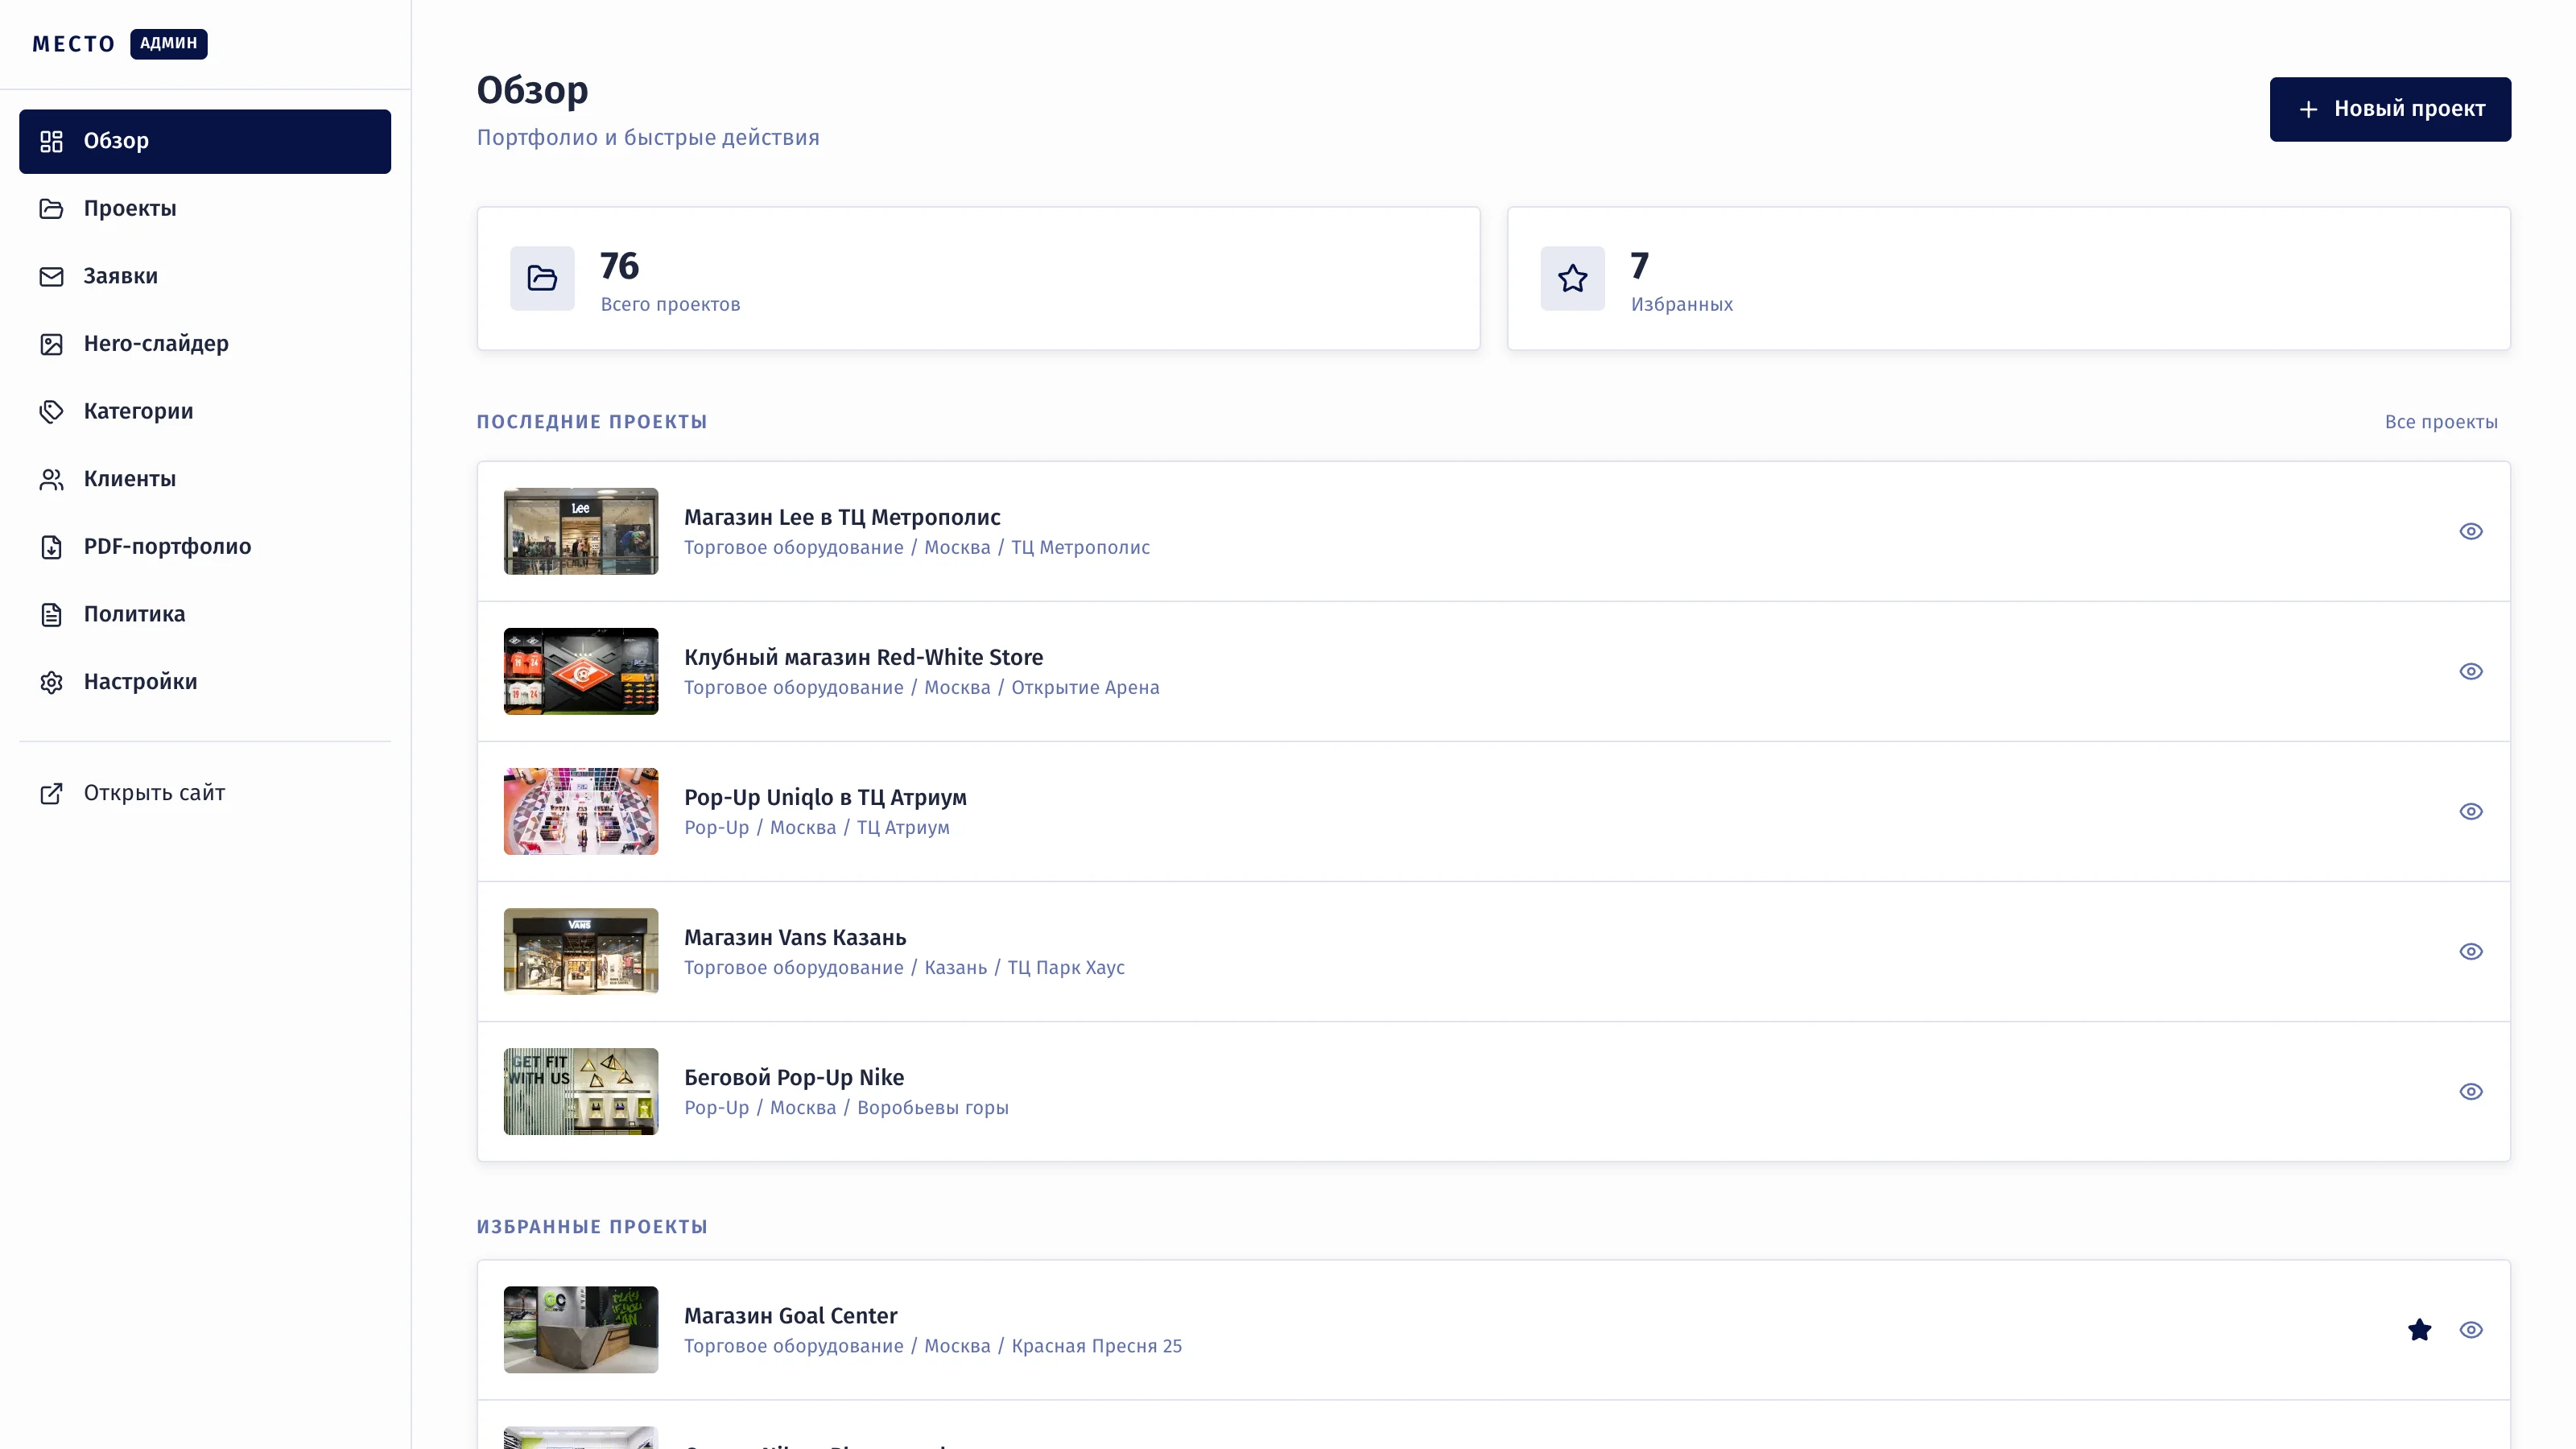Click the plus icon on Новый проект button
The image size is (2576, 1449).
click(x=2308, y=109)
